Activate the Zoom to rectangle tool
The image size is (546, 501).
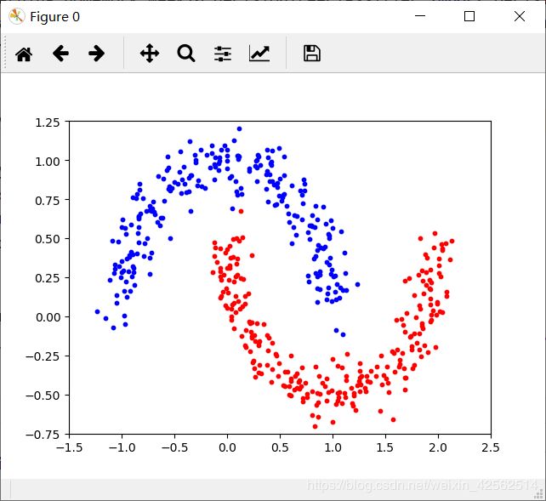pyautogui.click(x=186, y=54)
